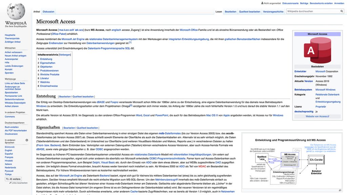Click Als PDF herunterladen
The width and height of the screenshot is (347, 195).
[16, 130]
